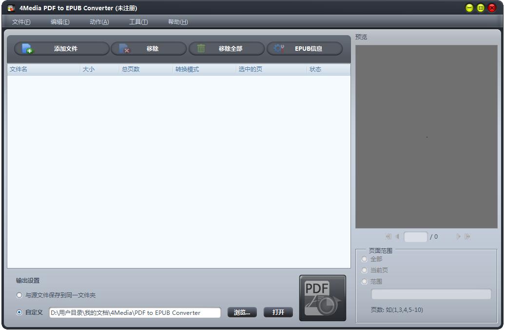Close the window with red button

click(492, 8)
